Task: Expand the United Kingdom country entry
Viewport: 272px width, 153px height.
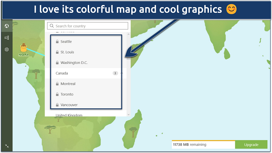Action: tap(69, 115)
